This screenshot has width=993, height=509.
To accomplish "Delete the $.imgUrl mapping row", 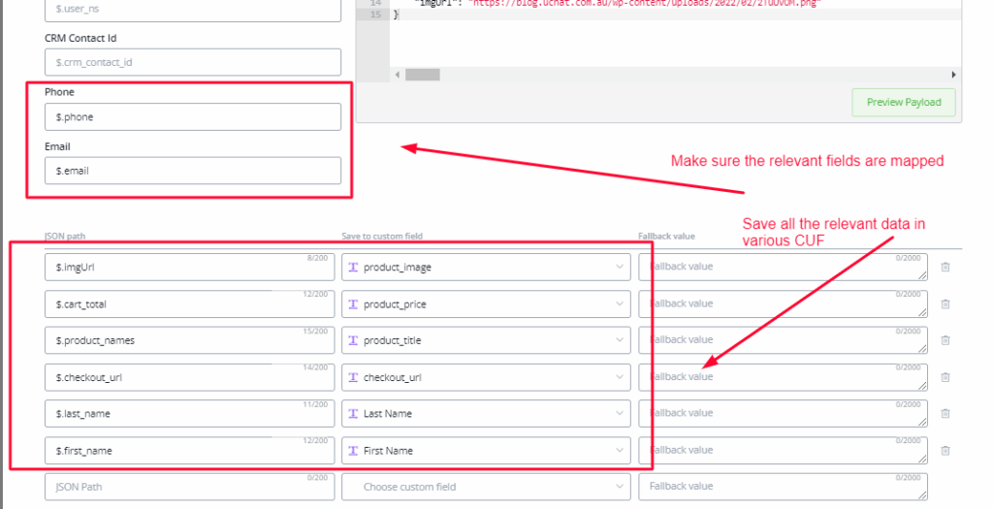I will (945, 268).
